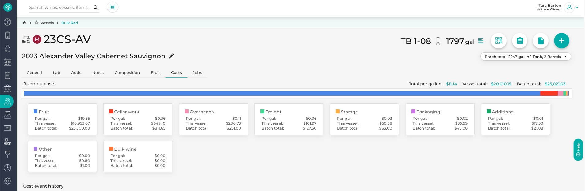Click the Packaging purple swatch
This screenshot has height=191, width=585.
coord(413,112)
